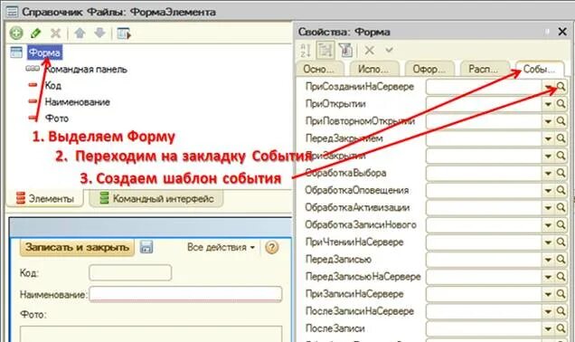Click the Наименование input field in preview
The image size is (575, 342).
[x=185, y=294]
